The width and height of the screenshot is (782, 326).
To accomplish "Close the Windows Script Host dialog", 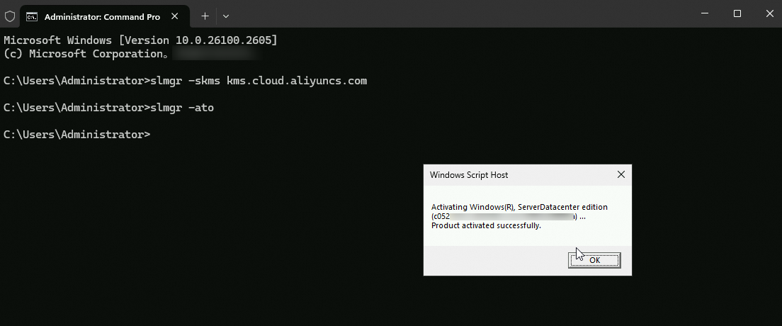I will (621, 175).
